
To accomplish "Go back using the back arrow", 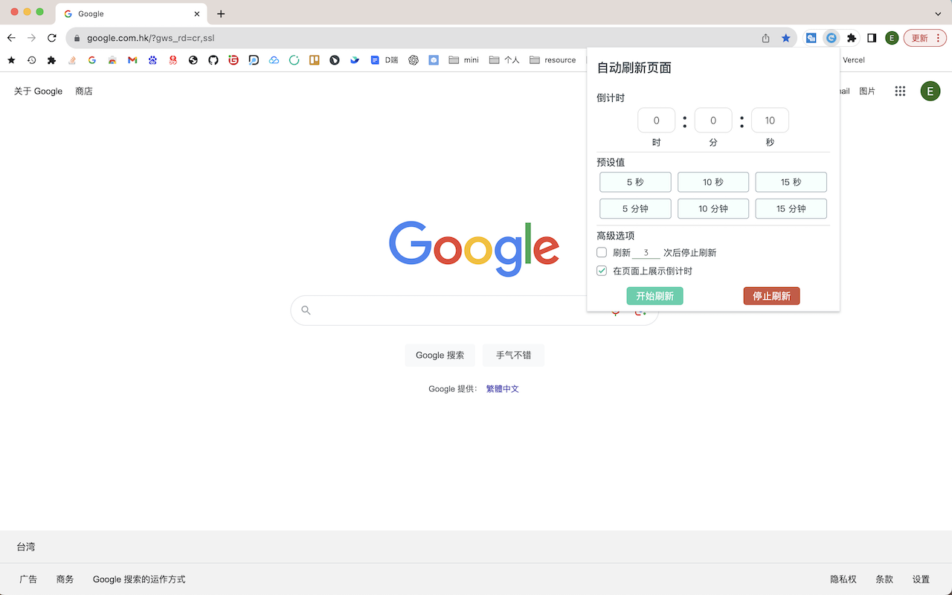I will 11,38.
